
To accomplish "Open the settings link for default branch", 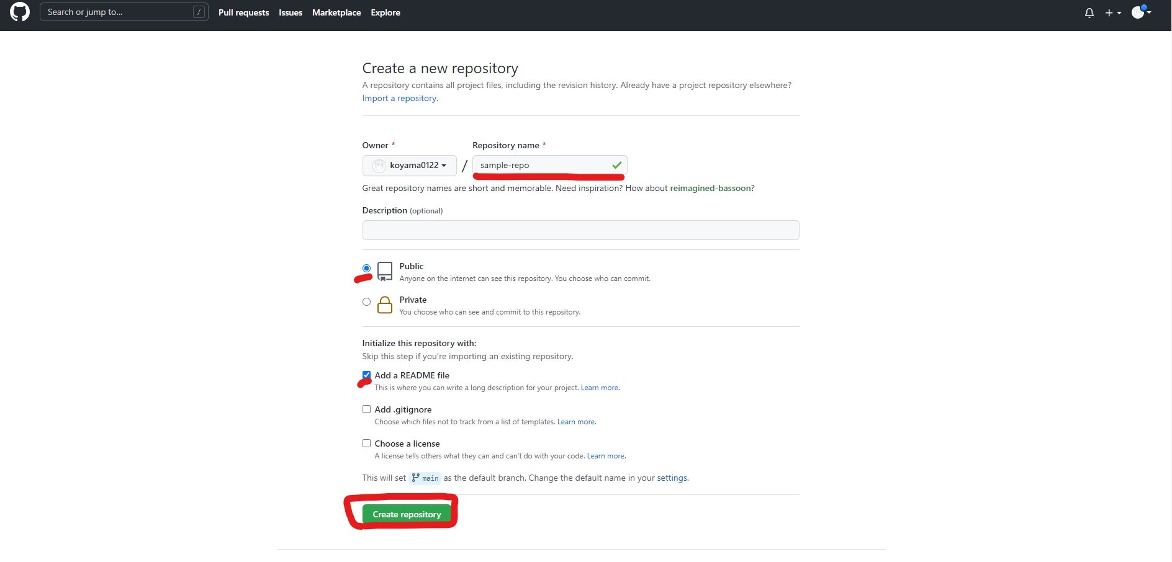I will (x=672, y=478).
